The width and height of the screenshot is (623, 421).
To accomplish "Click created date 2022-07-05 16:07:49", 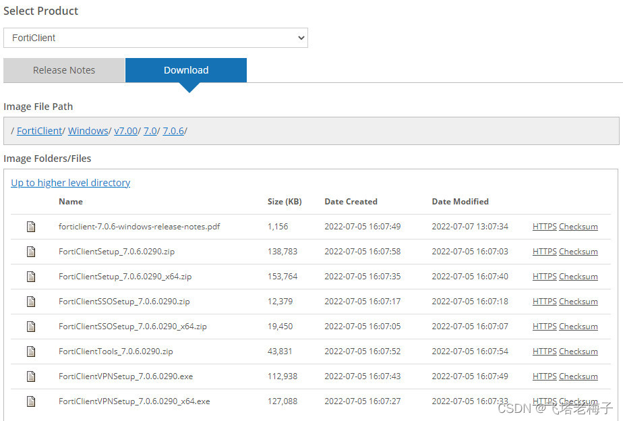I will tap(362, 227).
